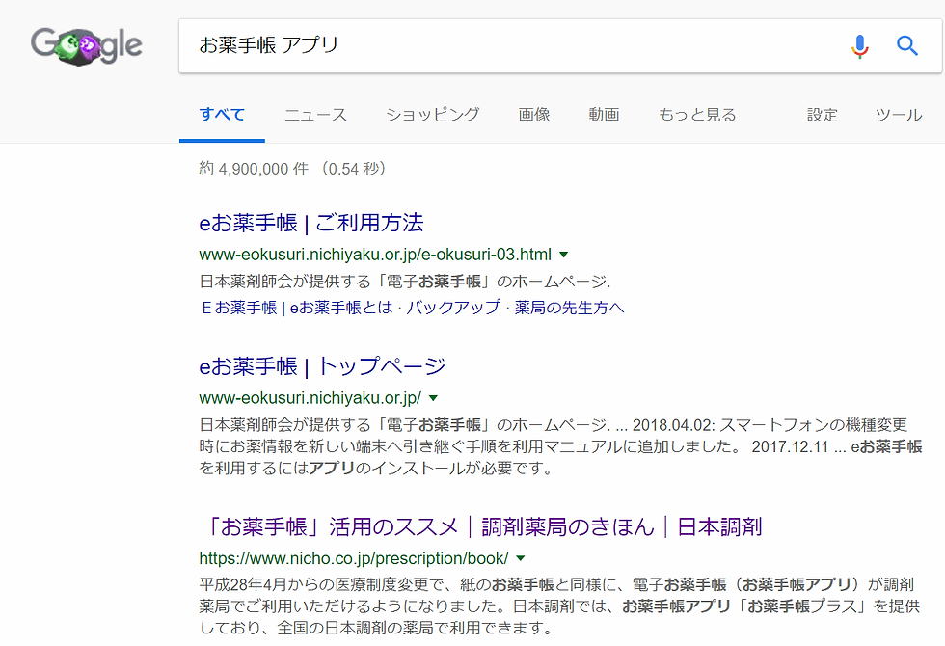Switch to the ショッピング tab
The image size is (945, 646).
tap(433, 115)
